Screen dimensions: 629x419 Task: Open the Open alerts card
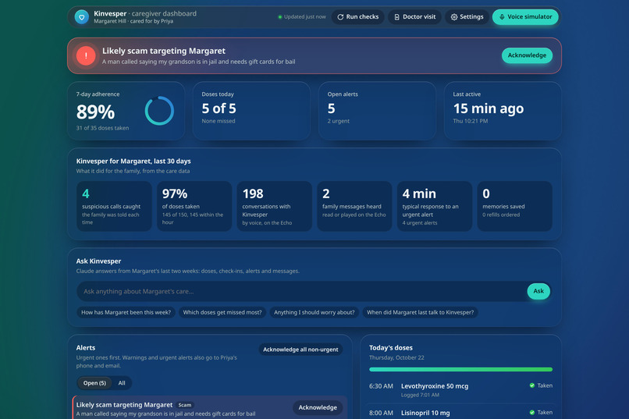tap(377, 111)
